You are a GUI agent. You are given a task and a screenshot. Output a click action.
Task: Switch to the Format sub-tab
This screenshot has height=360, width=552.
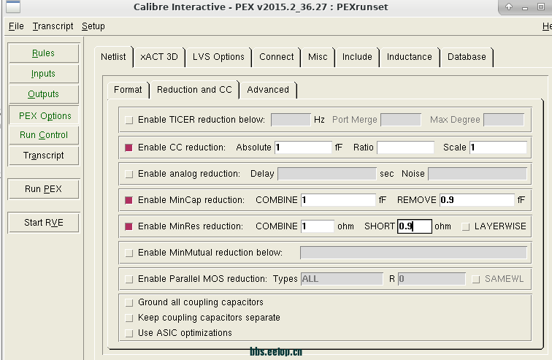pos(128,90)
